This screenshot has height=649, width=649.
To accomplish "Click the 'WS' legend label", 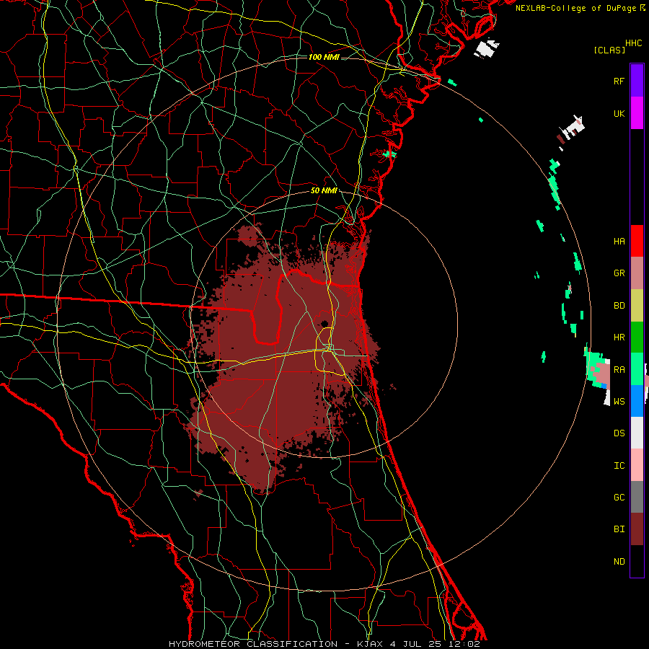I will click(619, 401).
